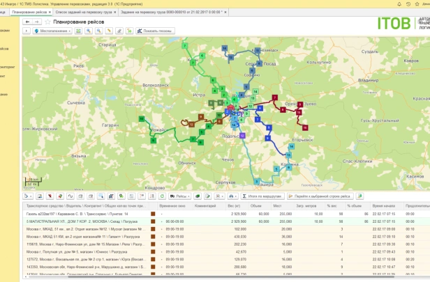Click brown color swatch in Газель row
Image resolution: width=430 pixels, height=282 pixels.
coord(153,214)
